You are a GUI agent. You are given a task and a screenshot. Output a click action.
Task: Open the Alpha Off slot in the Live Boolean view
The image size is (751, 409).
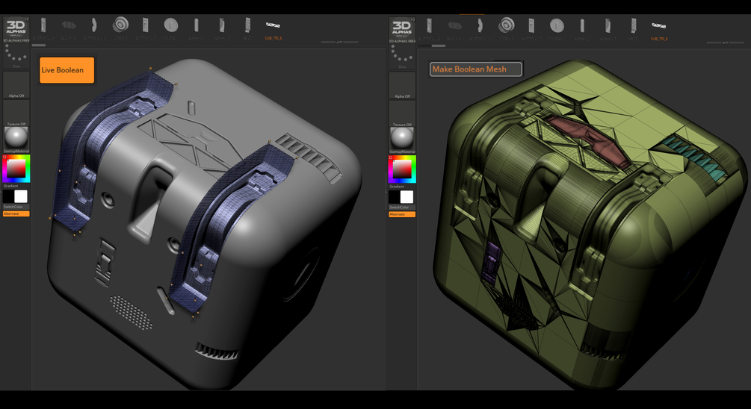(16, 85)
